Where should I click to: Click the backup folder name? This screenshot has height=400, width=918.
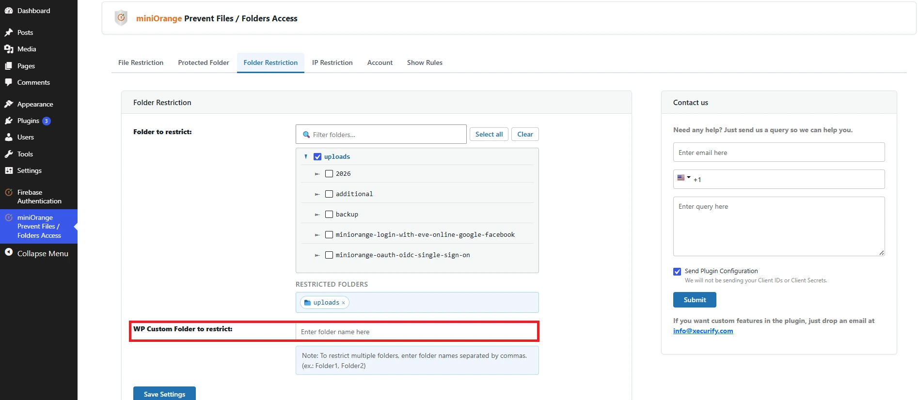[x=347, y=214]
